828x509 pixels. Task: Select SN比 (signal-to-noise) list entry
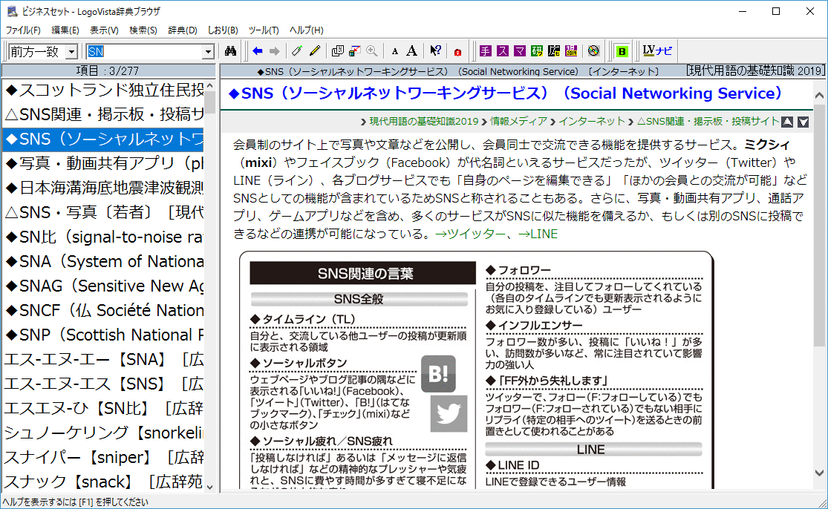click(103, 237)
